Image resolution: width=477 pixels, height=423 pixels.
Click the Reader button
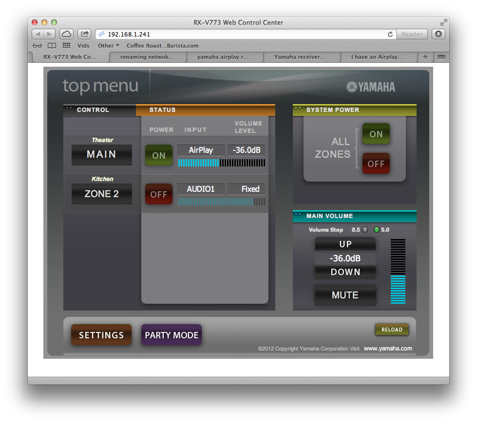pyautogui.click(x=412, y=34)
